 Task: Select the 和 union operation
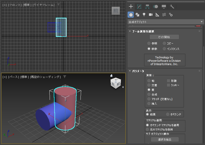149,81
